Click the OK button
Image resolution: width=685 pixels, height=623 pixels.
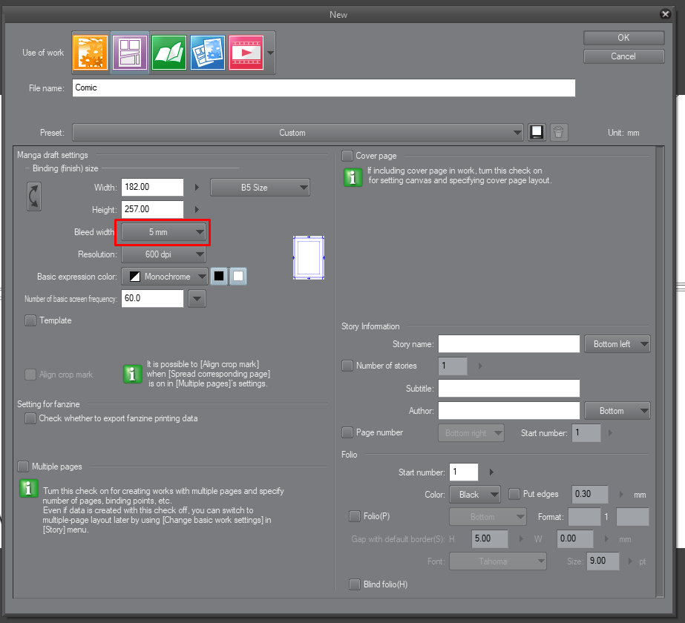(623, 38)
